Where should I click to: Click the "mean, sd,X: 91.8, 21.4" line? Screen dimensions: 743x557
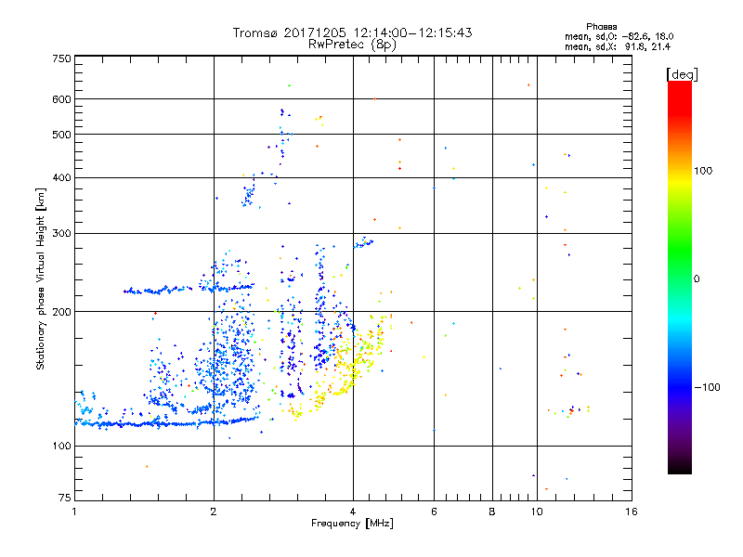click(x=618, y=46)
